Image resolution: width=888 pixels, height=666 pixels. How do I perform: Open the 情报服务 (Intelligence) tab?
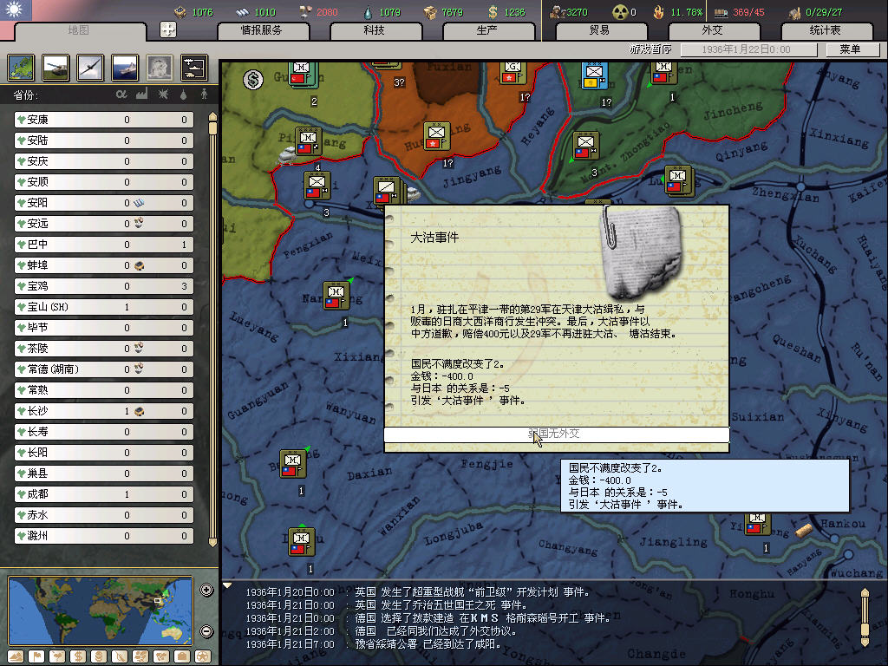tap(262, 30)
